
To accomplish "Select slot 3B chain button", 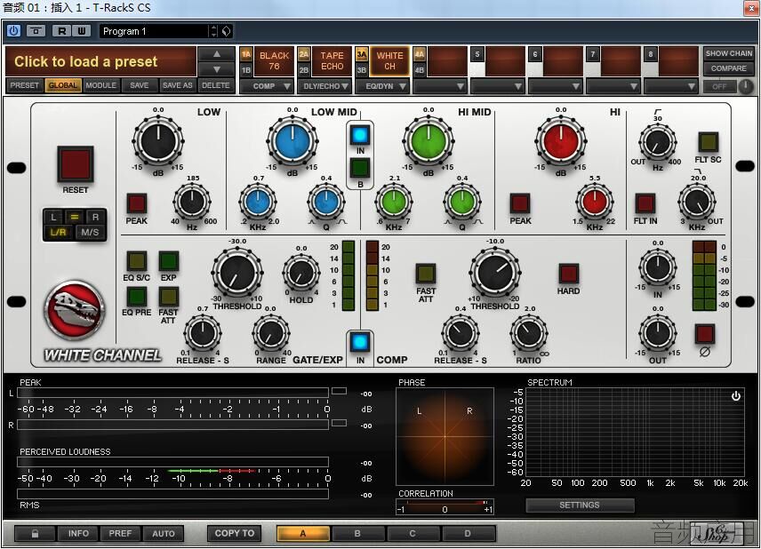I will (x=362, y=70).
